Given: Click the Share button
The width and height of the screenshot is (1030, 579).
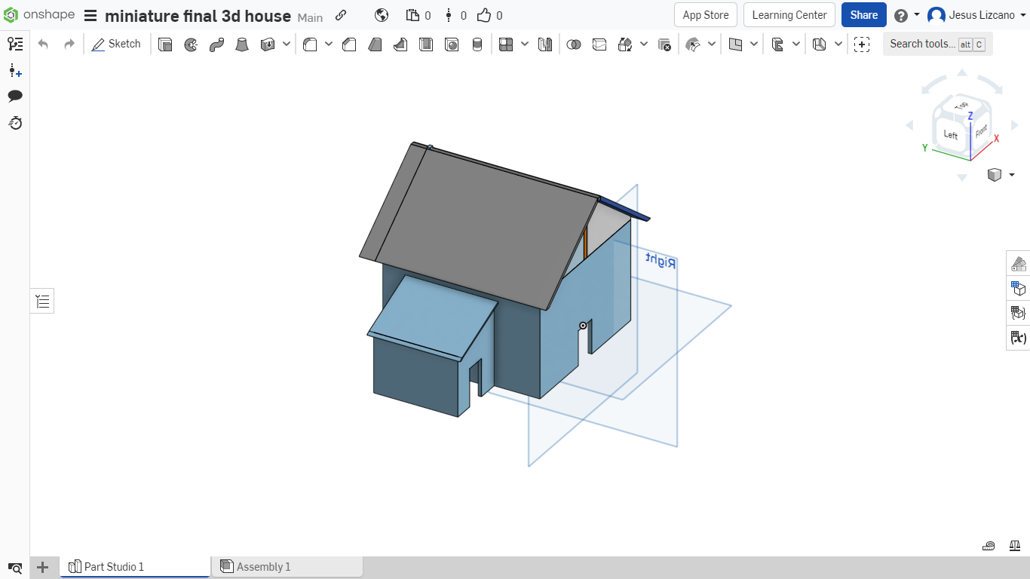Looking at the screenshot, I should click(863, 15).
